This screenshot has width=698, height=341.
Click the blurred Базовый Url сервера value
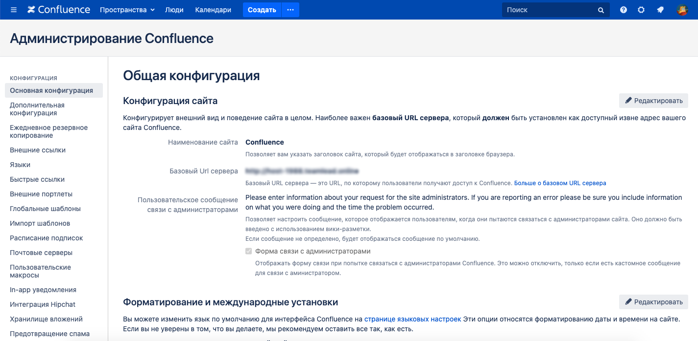pyautogui.click(x=302, y=171)
